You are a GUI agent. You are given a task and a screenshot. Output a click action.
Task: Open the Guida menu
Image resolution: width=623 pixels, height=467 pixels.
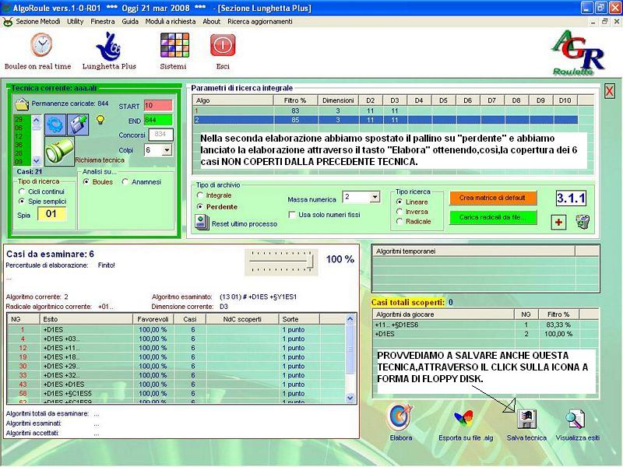click(130, 22)
